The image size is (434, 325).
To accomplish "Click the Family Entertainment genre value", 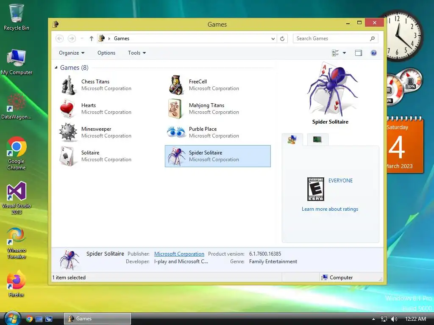I will [x=273, y=262].
